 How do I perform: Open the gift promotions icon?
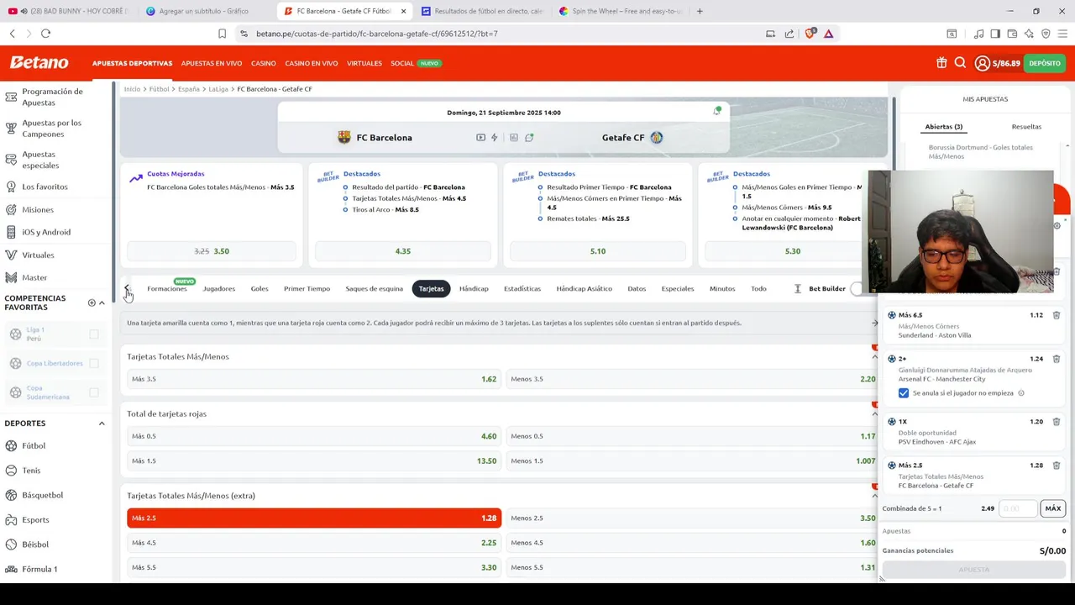941,63
